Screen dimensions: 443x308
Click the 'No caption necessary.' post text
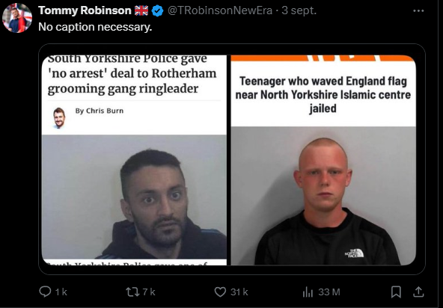click(x=95, y=27)
